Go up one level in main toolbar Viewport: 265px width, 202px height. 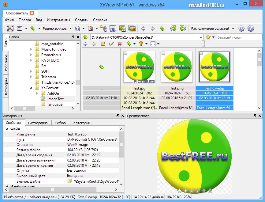(162, 29)
